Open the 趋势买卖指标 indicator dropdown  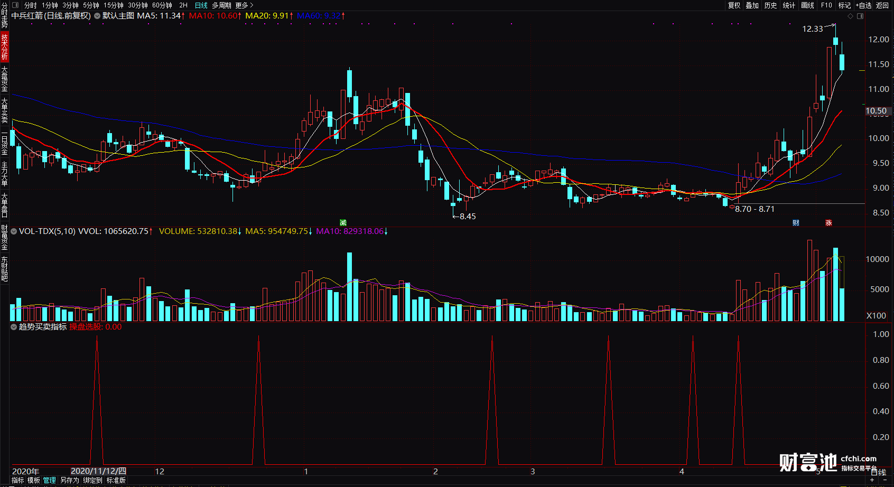tap(14, 327)
